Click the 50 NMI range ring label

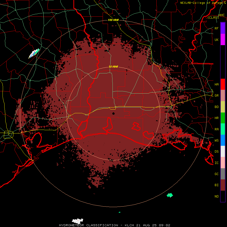[113, 67]
